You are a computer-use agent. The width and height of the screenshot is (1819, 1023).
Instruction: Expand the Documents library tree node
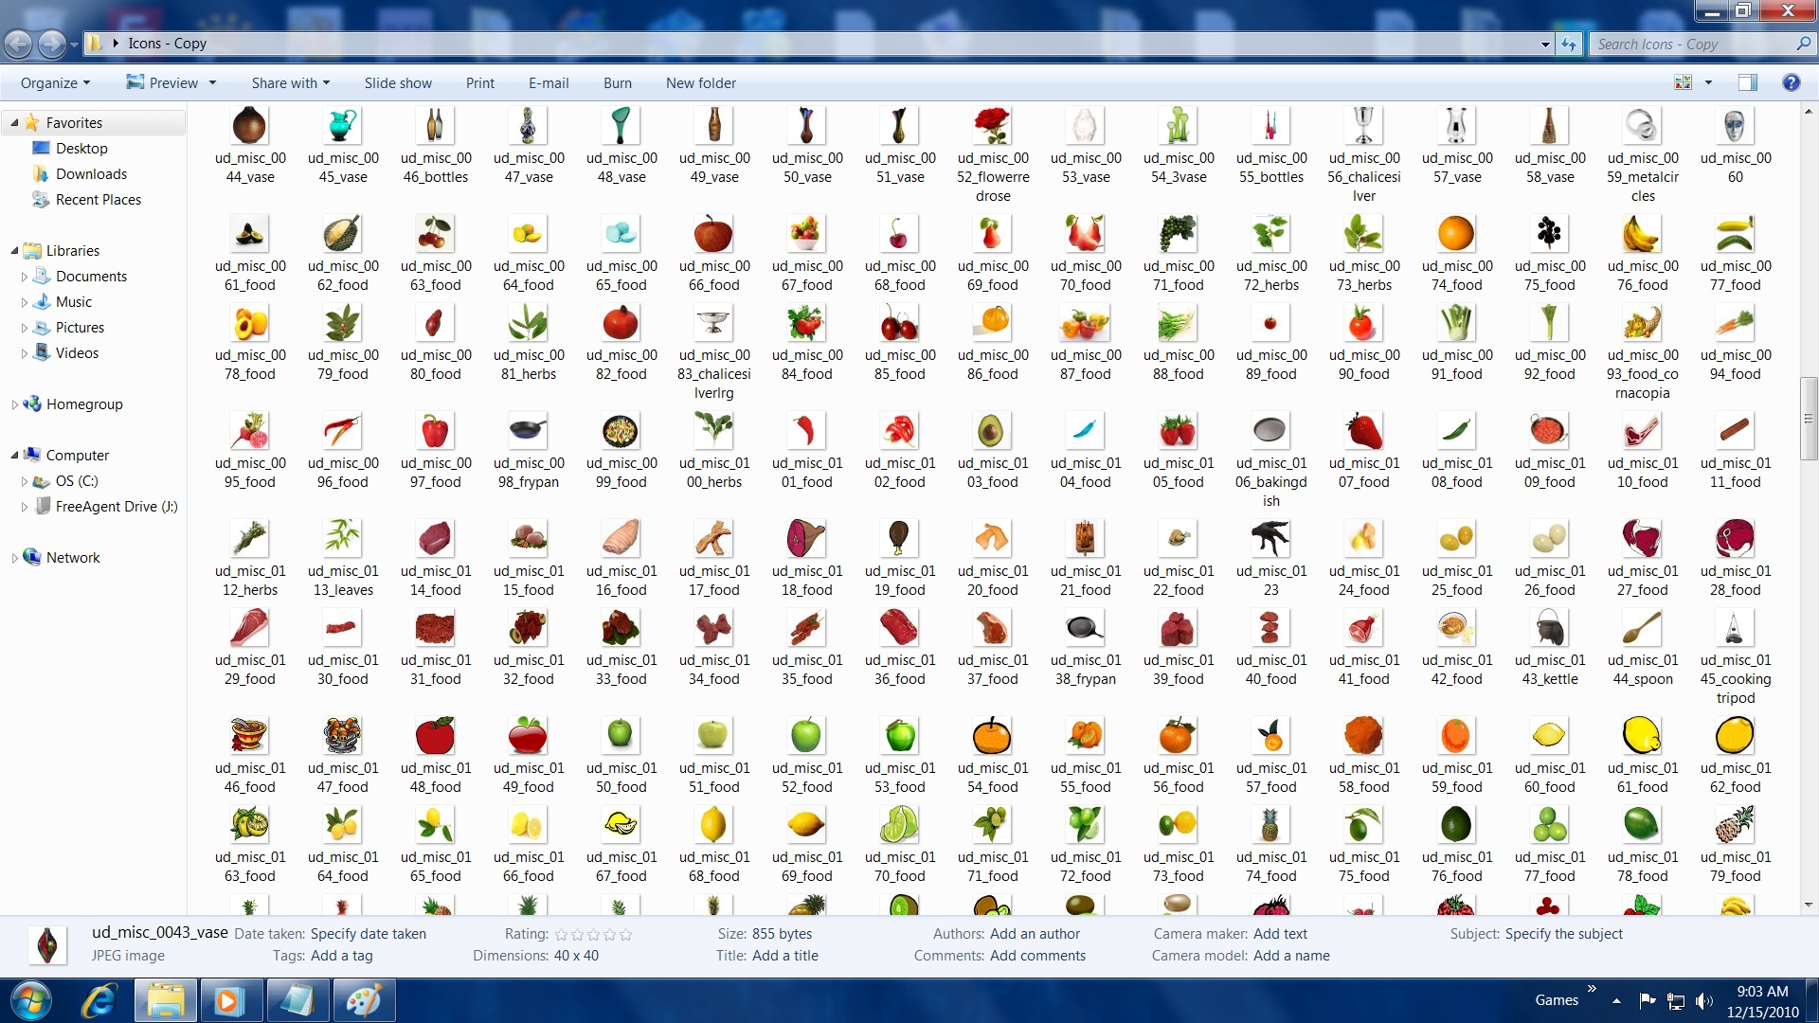pyautogui.click(x=25, y=278)
